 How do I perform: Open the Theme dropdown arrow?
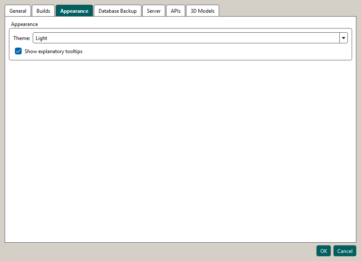343,38
